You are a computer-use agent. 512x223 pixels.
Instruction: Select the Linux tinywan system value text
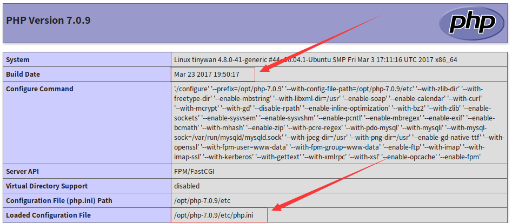click(x=315, y=60)
